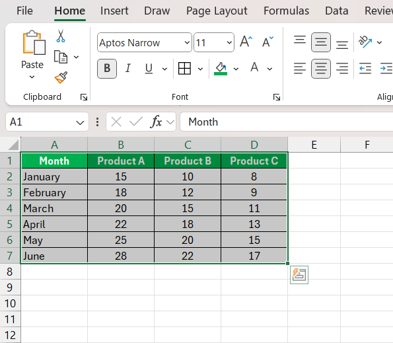
Task: Open font size dropdown
Action: click(229, 42)
